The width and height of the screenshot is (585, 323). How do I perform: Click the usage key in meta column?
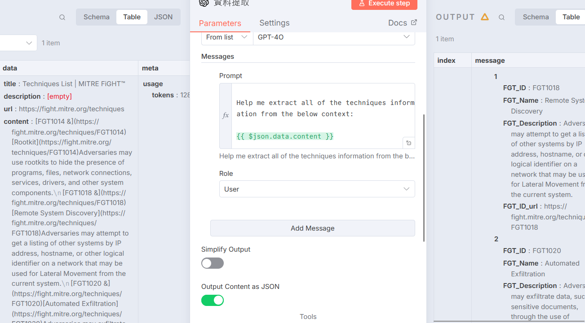pos(153,84)
